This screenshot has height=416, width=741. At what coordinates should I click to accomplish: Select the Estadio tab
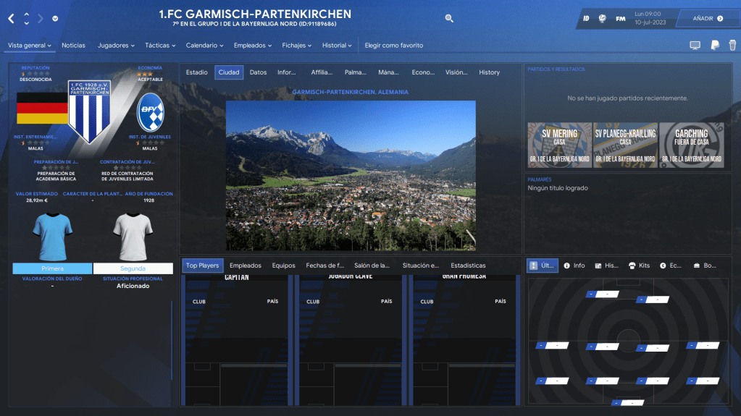coord(196,72)
